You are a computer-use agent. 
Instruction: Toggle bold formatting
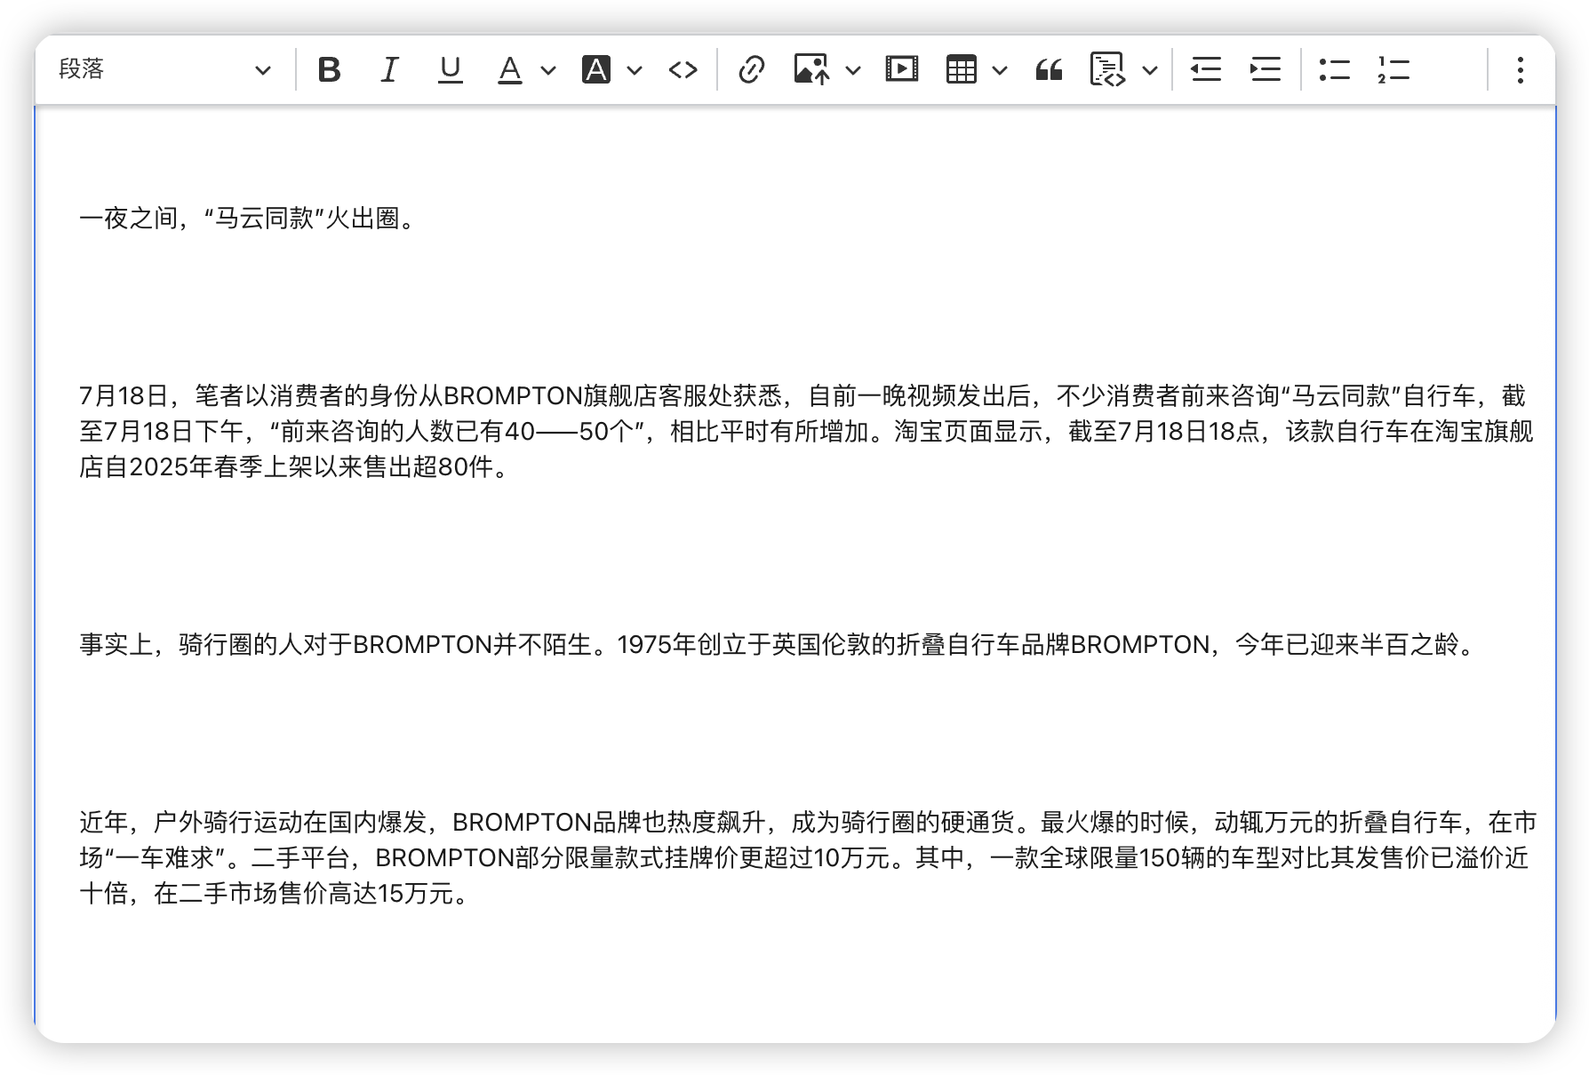tap(330, 69)
